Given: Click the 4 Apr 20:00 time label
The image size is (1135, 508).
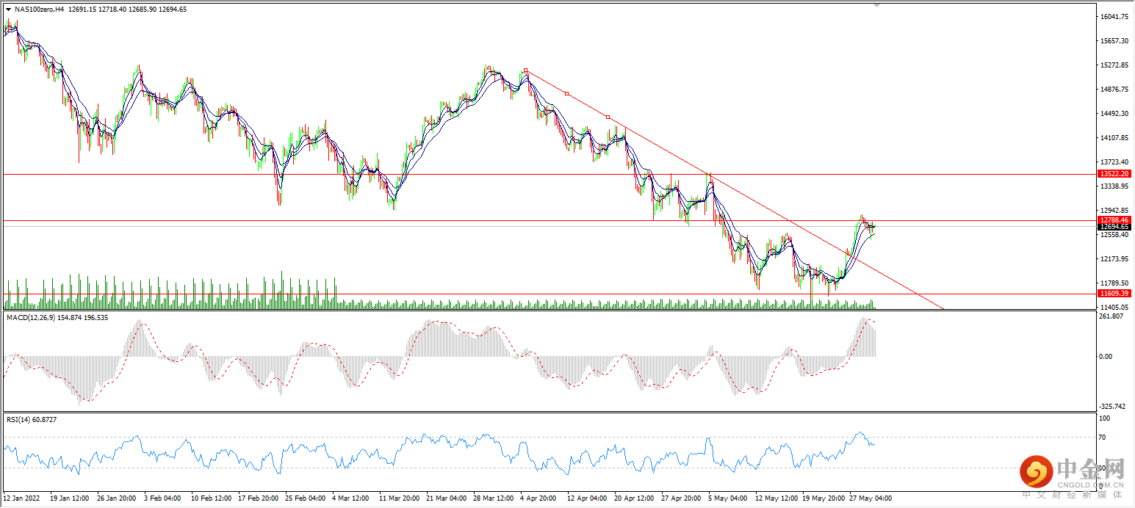Looking at the screenshot, I should pos(539,498).
